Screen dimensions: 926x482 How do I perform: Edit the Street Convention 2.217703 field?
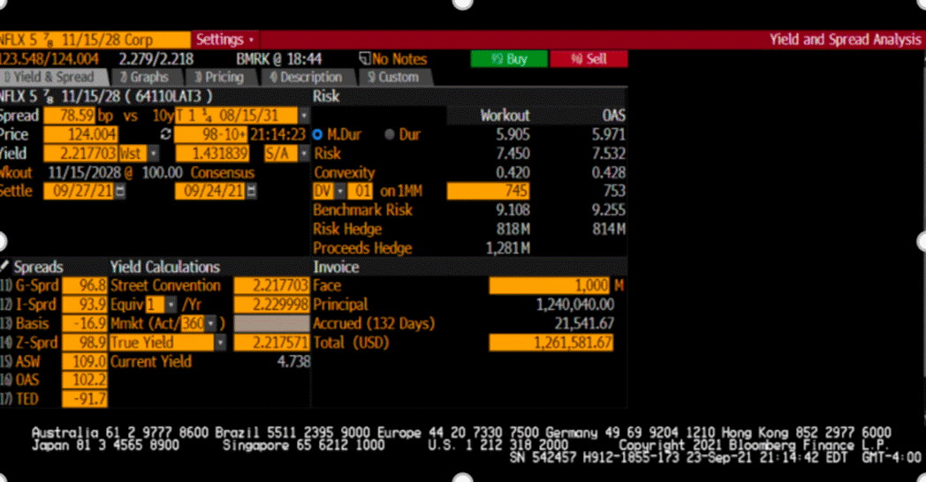271,285
